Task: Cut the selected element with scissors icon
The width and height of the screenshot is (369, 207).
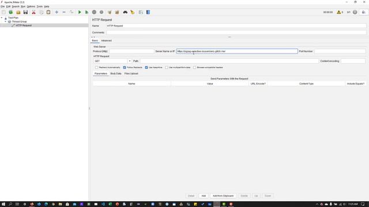Action: (x=33, y=12)
